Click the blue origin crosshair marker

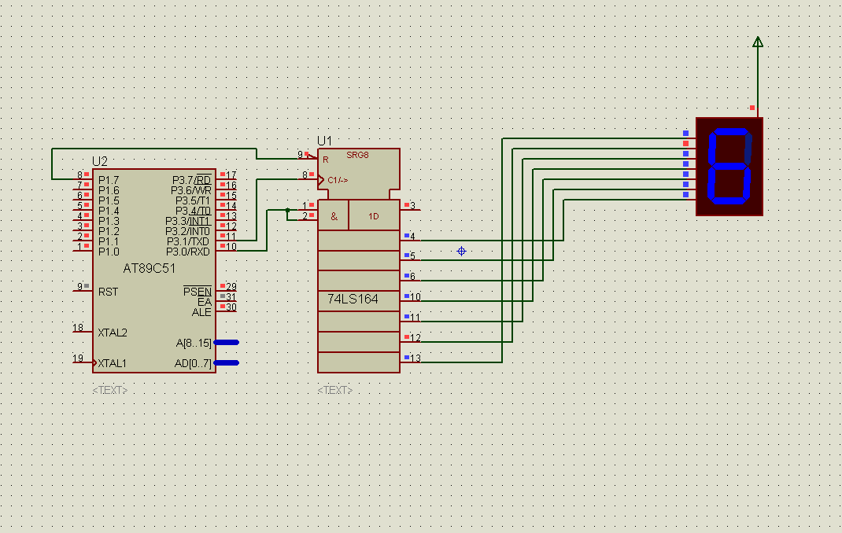pos(461,251)
